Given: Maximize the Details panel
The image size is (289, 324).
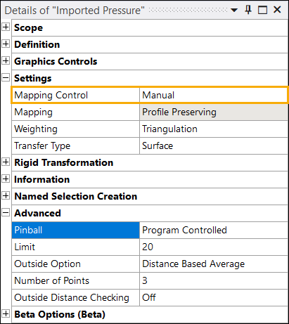Looking at the screenshot, I should pyautogui.click(x=262, y=10).
